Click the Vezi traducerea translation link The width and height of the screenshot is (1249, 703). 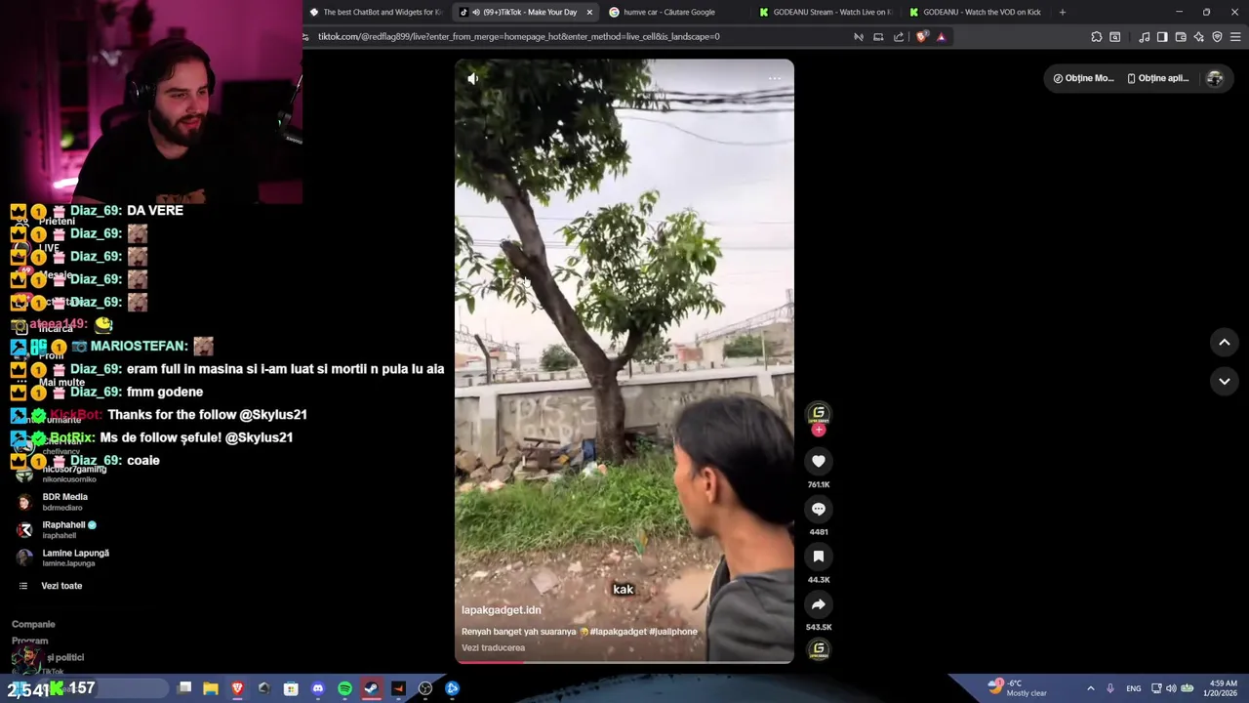point(493,647)
